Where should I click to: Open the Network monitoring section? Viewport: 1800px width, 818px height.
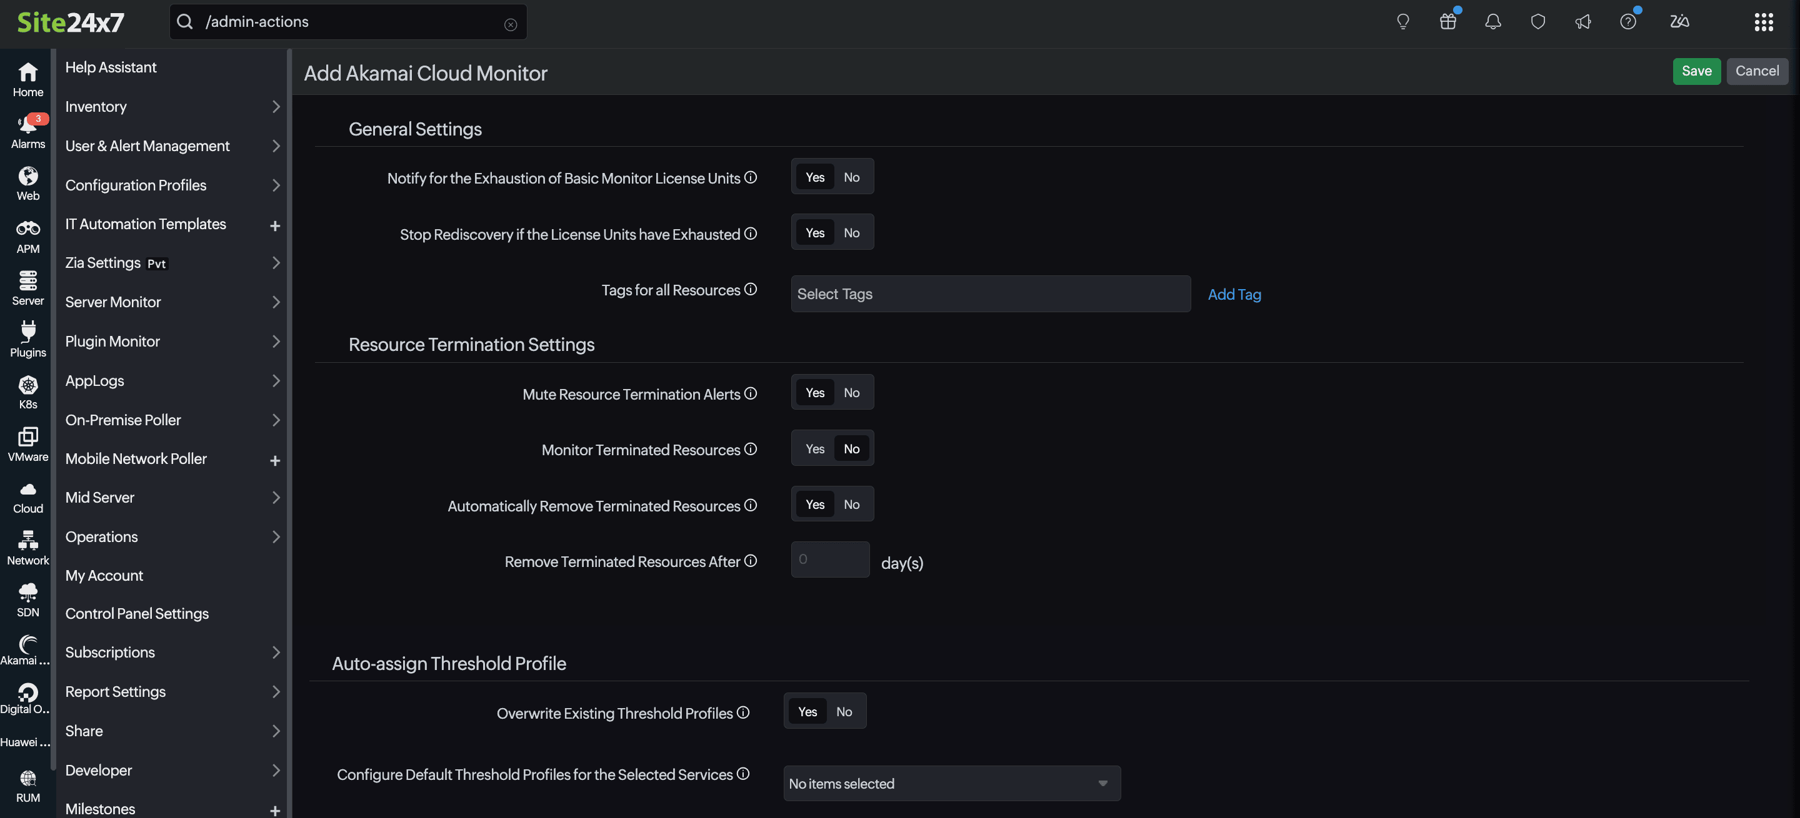(28, 546)
